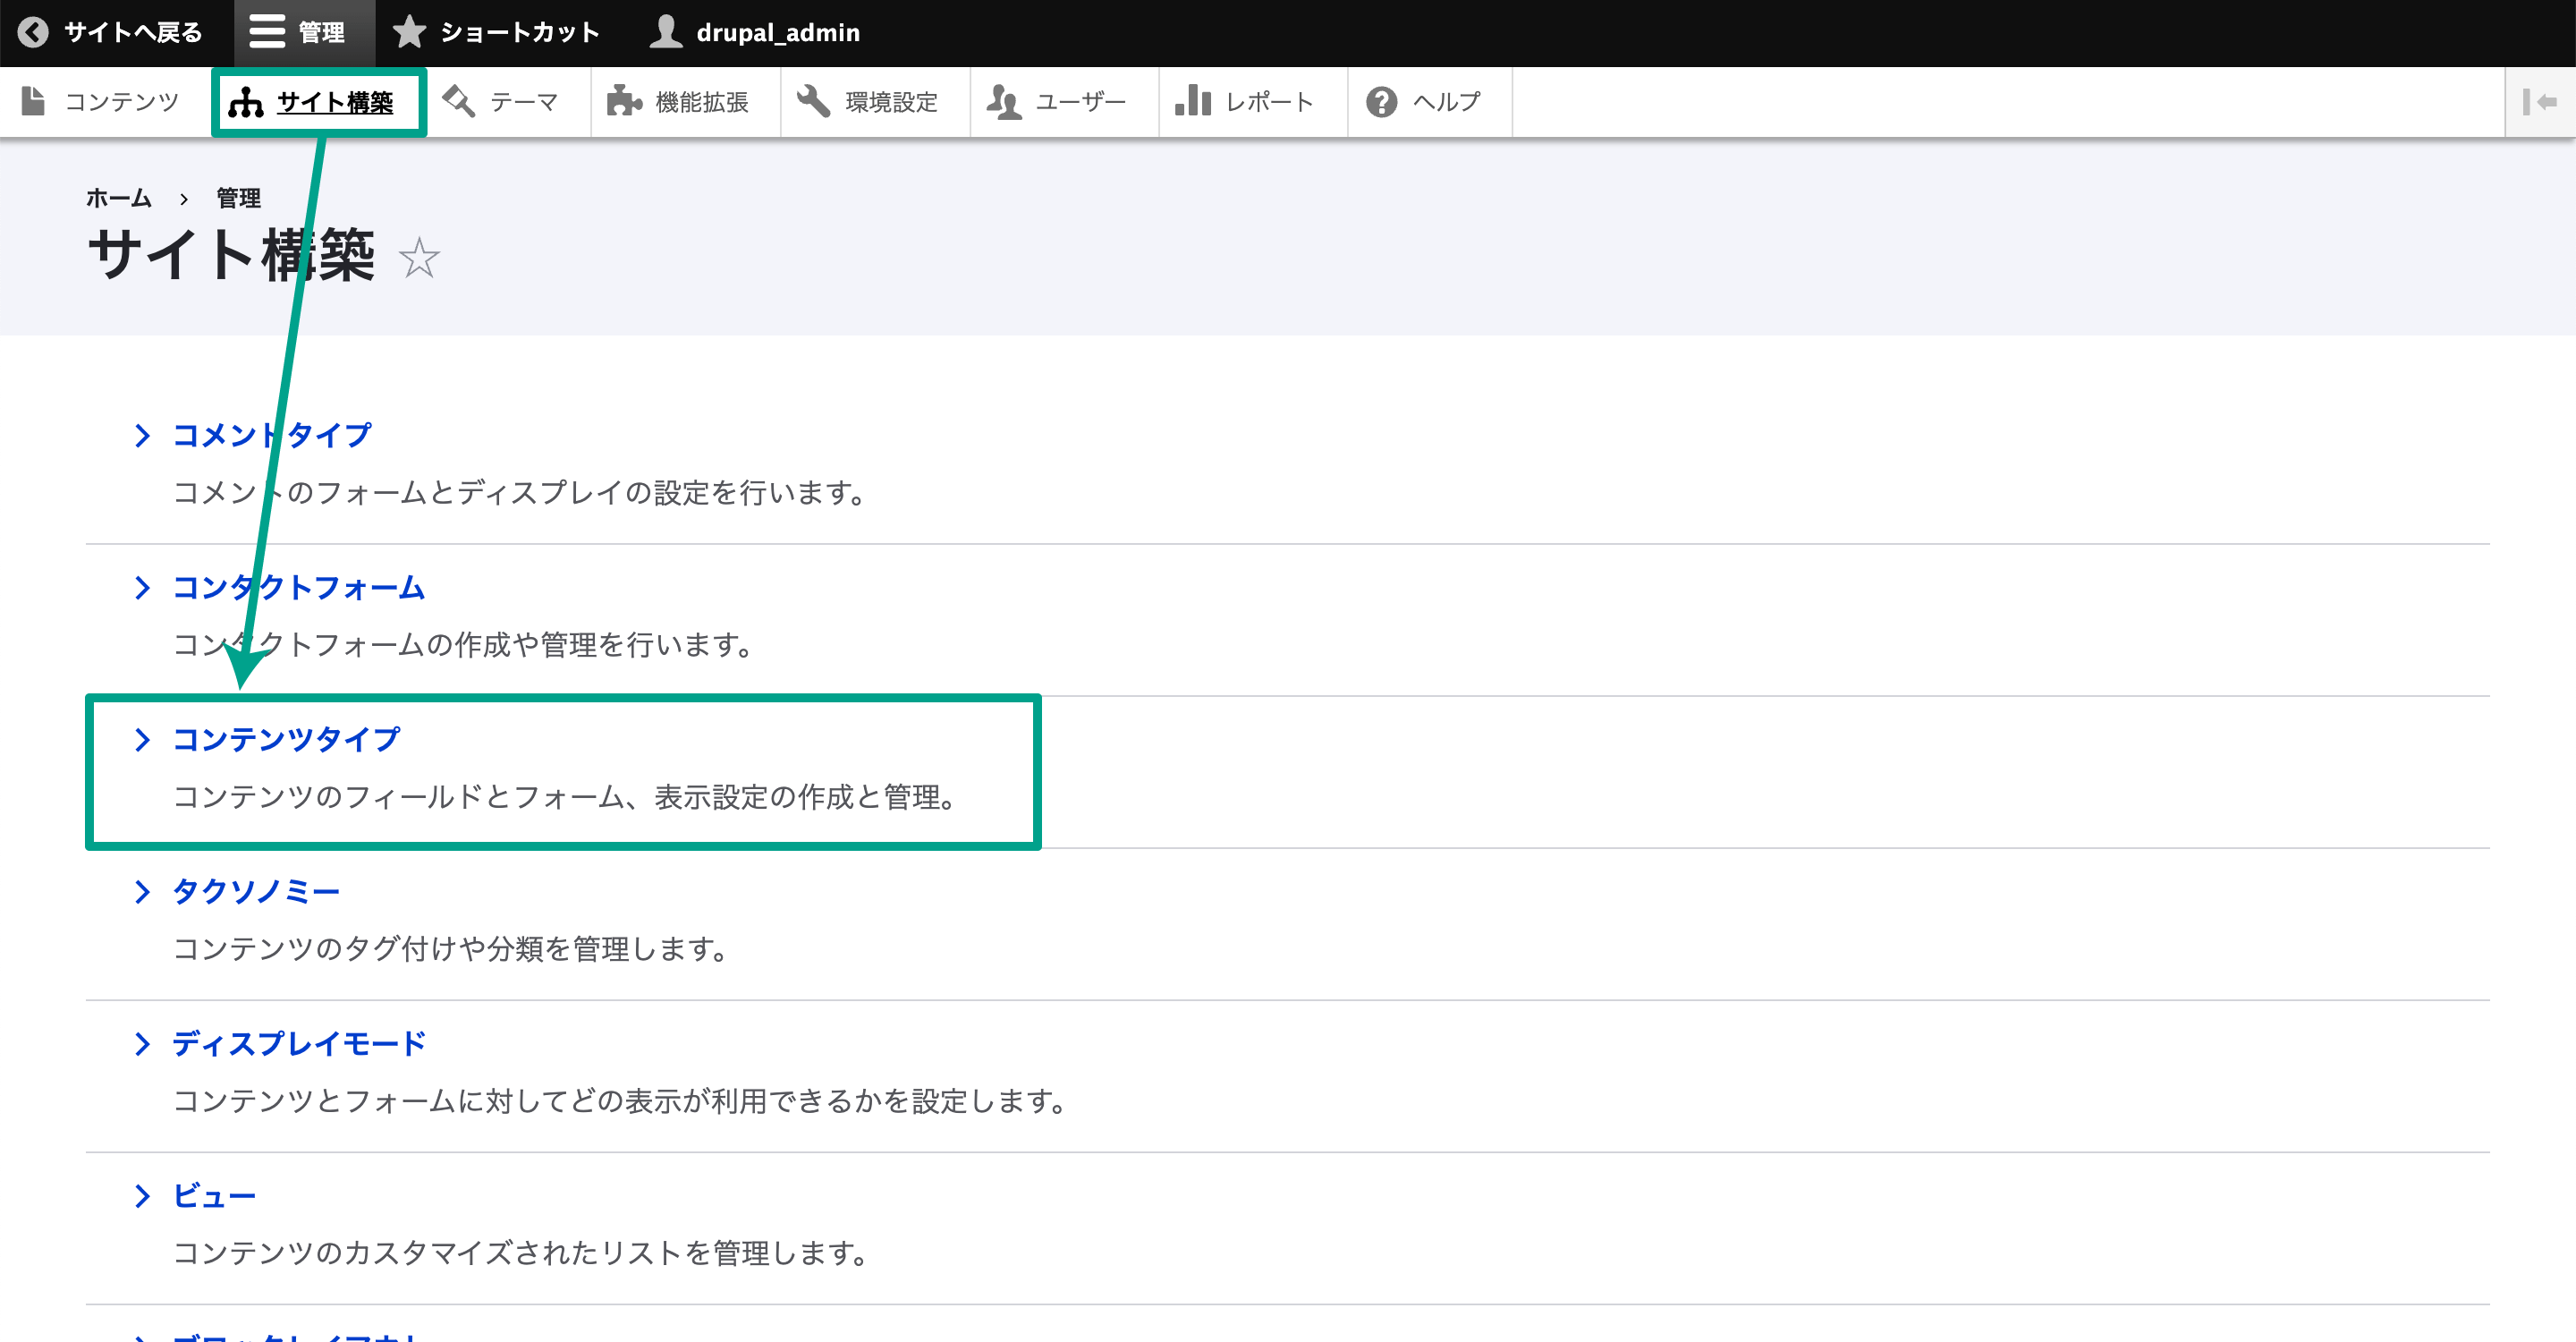
Task: Add page to shortcuts with star beside title
Action: pos(419,258)
